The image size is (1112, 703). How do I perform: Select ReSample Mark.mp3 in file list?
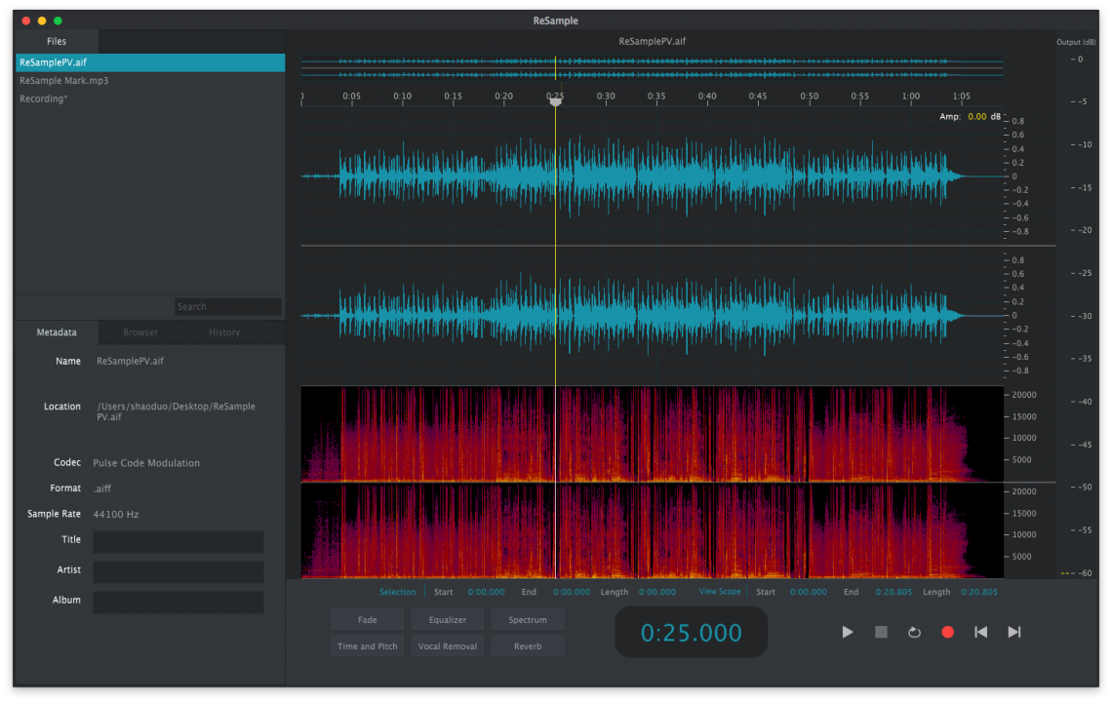click(64, 81)
